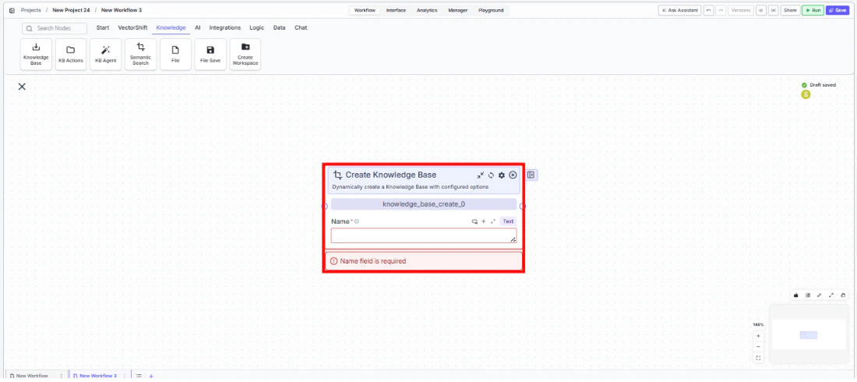The height and width of the screenshot is (382, 857).
Task: Focus the Search Nodes field
Action: tap(55, 28)
